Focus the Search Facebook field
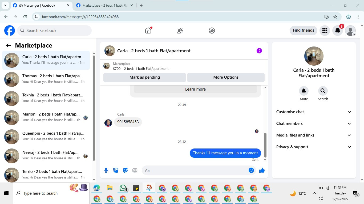 pyautogui.click(x=55, y=31)
